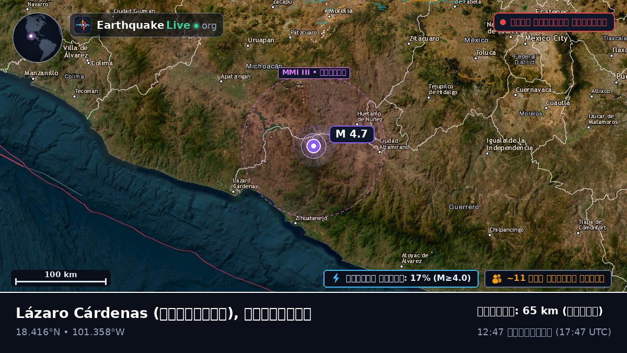Click the Michoacán state label
Screen dimensions: 627x353
[x=264, y=66]
